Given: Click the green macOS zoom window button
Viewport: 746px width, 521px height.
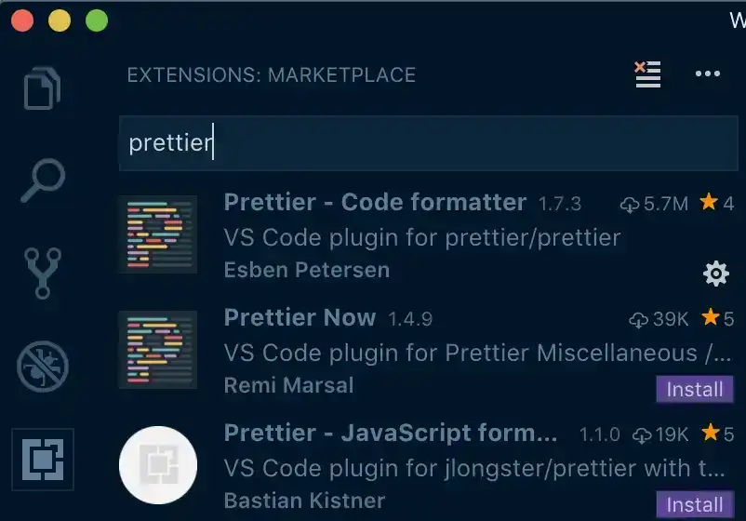Looking at the screenshot, I should [x=97, y=21].
